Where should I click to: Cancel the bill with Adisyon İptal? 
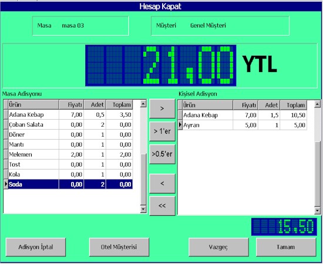[36, 247]
